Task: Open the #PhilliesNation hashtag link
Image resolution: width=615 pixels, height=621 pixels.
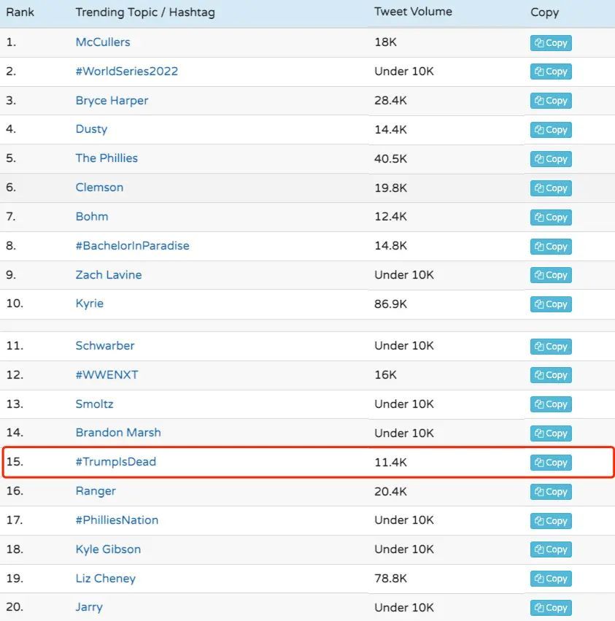Action: click(117, 520)
